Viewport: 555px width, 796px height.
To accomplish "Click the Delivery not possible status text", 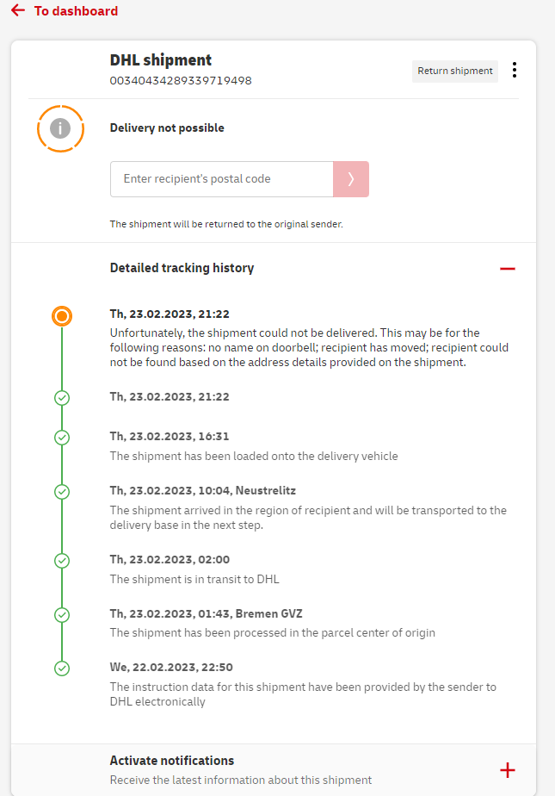I will click(167, 128).
